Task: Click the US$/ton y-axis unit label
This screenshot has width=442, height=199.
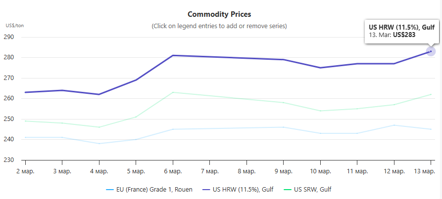Action: 14,26
